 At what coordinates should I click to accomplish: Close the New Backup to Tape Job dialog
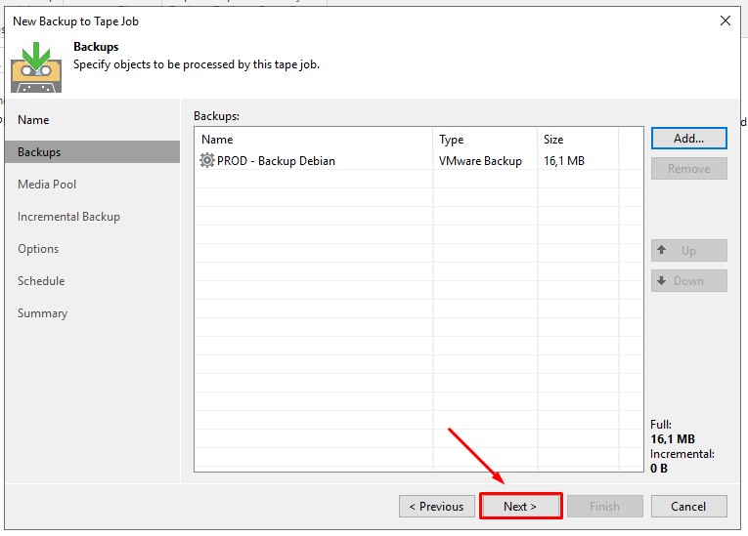tap(725, 20)
